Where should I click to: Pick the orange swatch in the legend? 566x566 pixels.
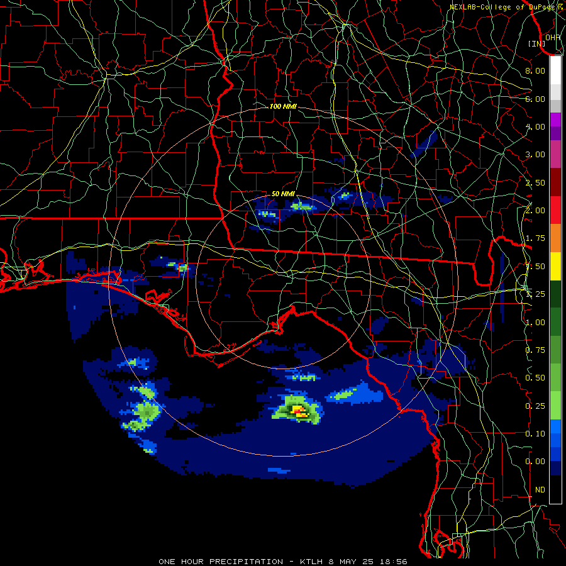[555, 238]
